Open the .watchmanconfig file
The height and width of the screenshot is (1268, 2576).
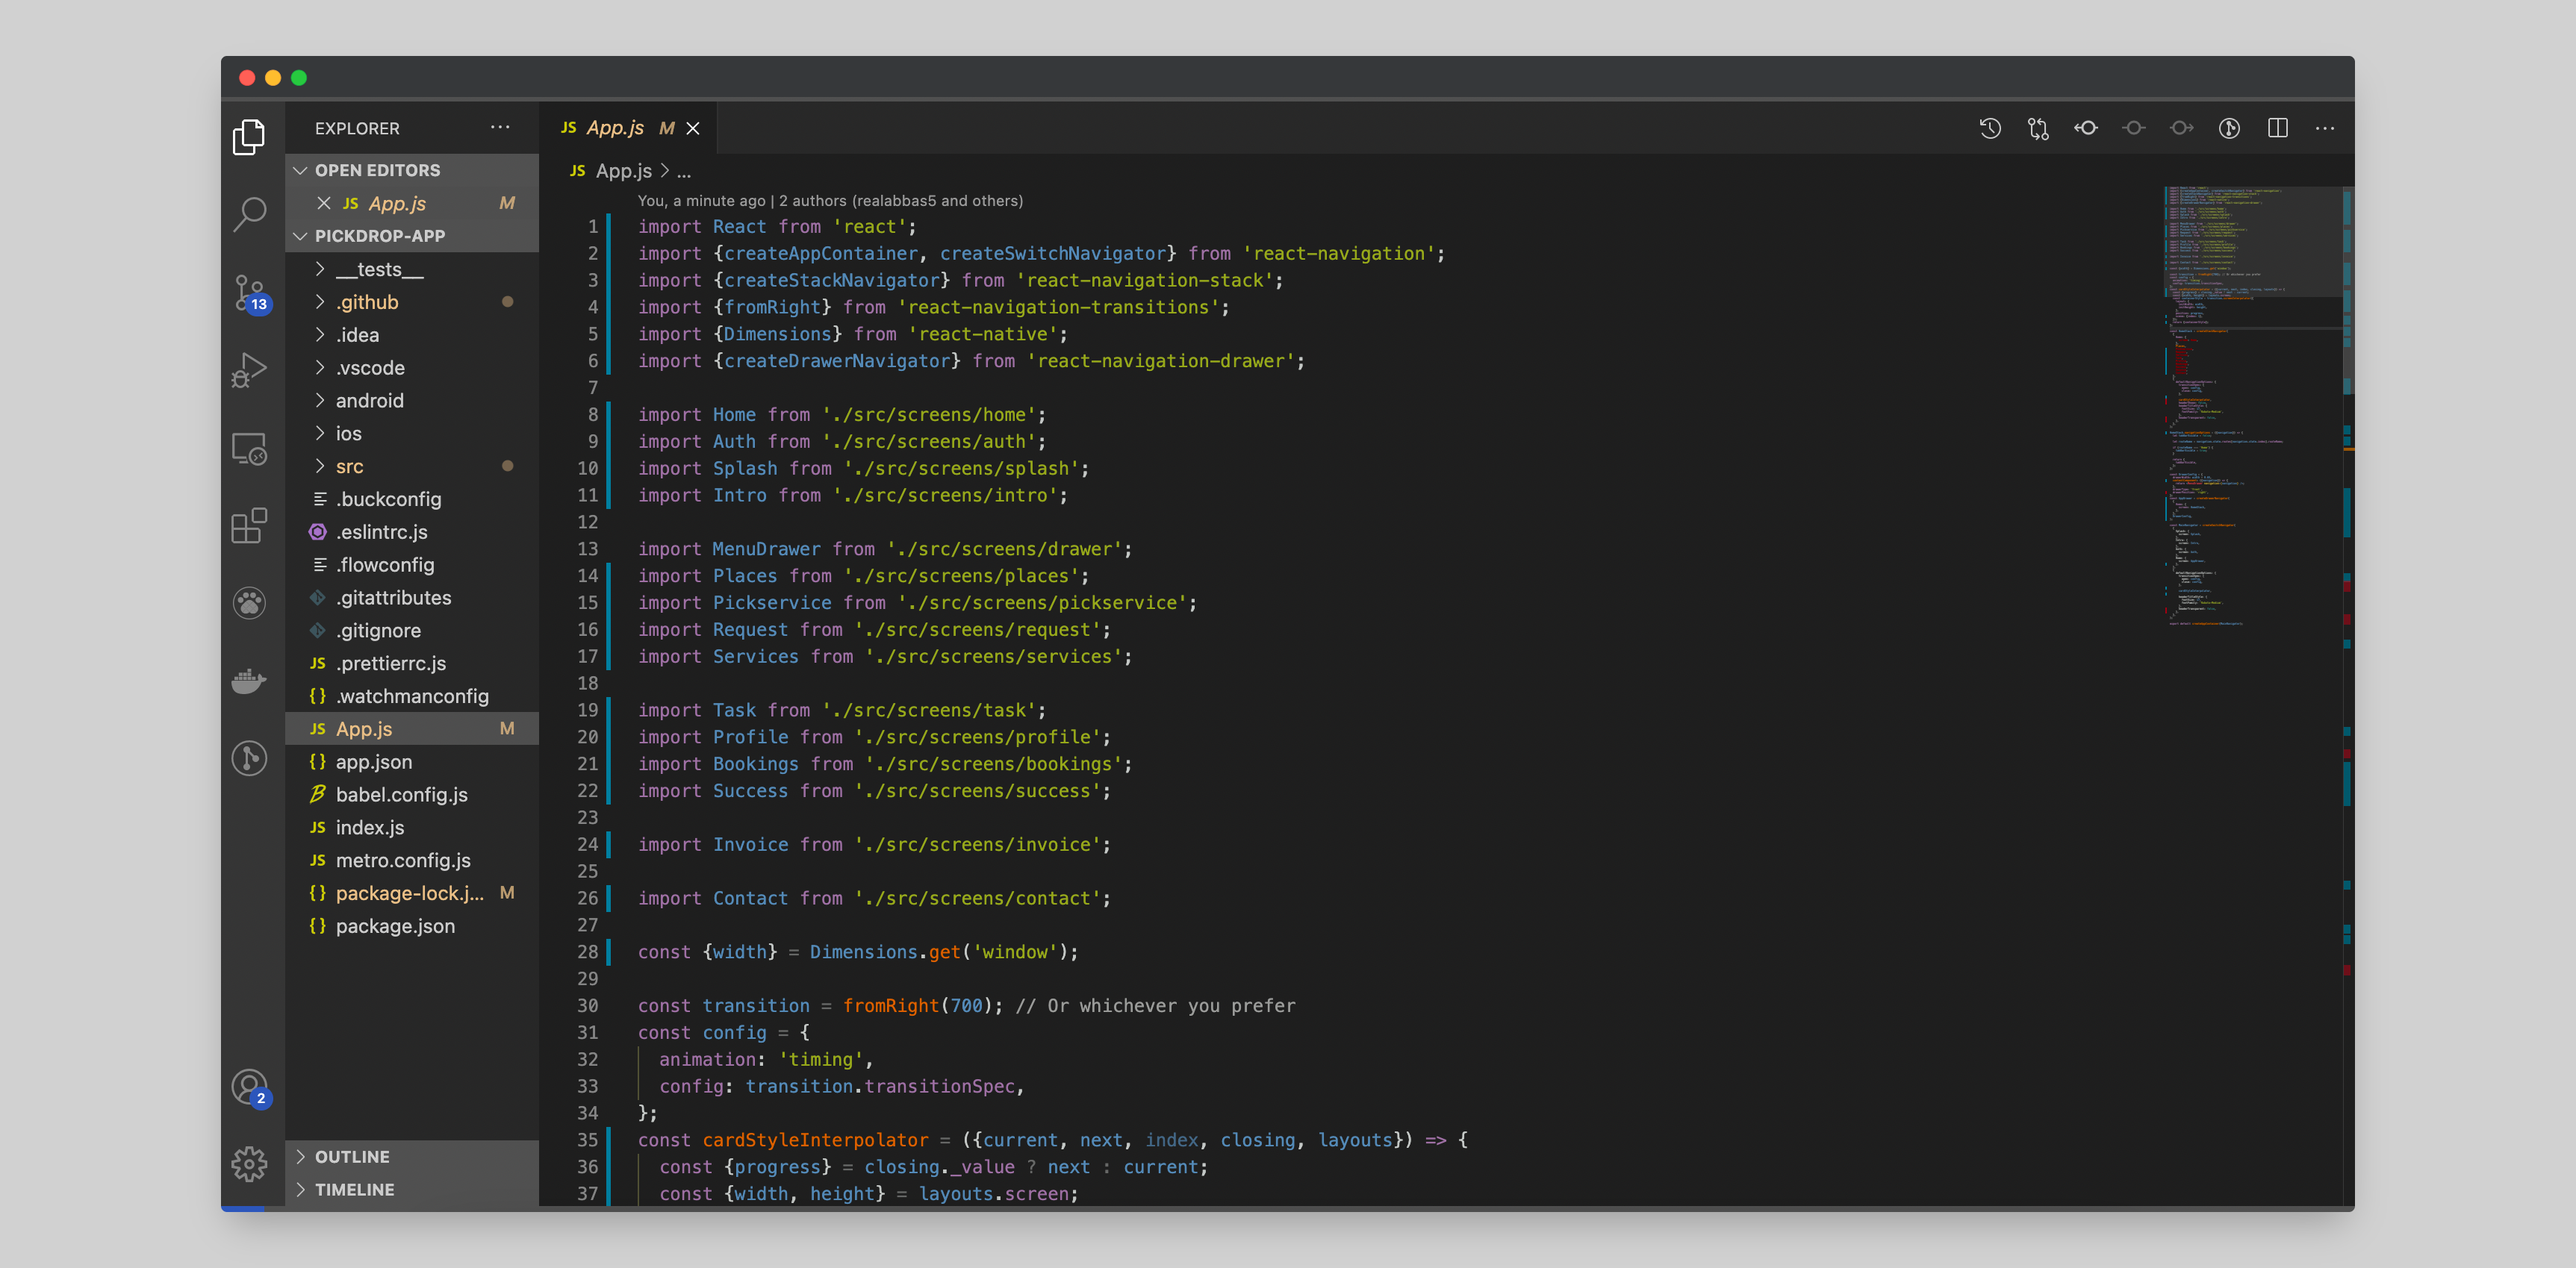tap(413, 696)
